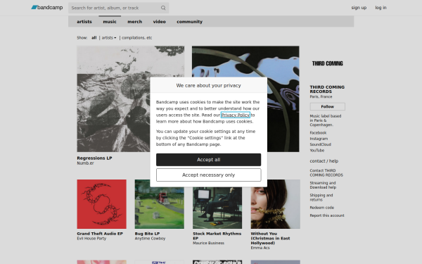422x264 pixels.
Task: Open the label's SoundCloud link
Action: point(320,144)
